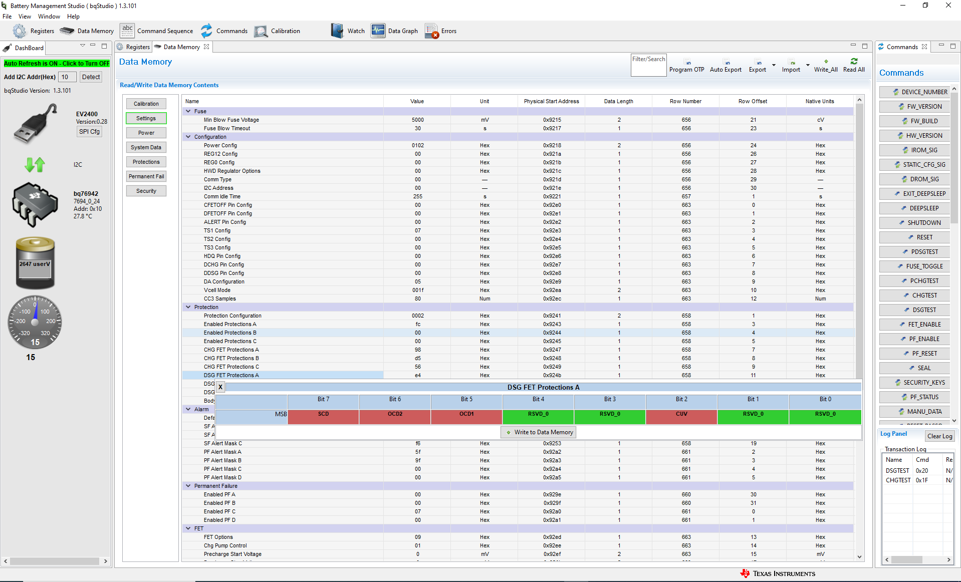Image resolution: width=961 pixels, height=582 pixels.
Task: Open the Import dropdown arrow
Action: point(808,65)
